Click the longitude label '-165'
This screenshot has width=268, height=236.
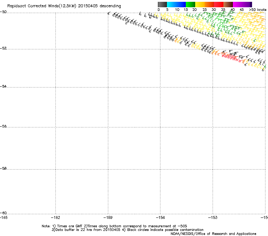click(x=4, y=217)
